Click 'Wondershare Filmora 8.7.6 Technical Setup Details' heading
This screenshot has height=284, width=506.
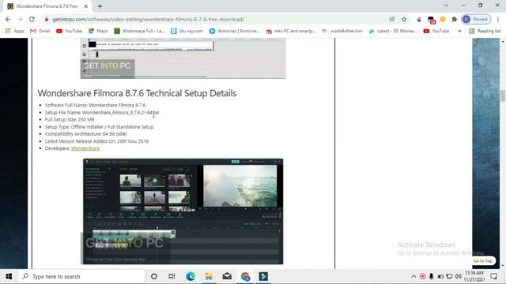(137, 93)
